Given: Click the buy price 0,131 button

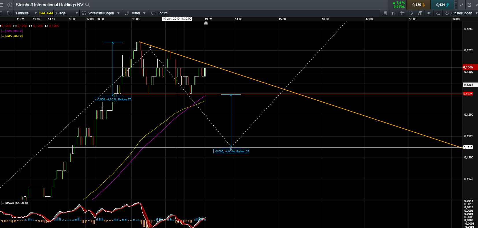Looking at the screenshot, I should pos(442,5).
